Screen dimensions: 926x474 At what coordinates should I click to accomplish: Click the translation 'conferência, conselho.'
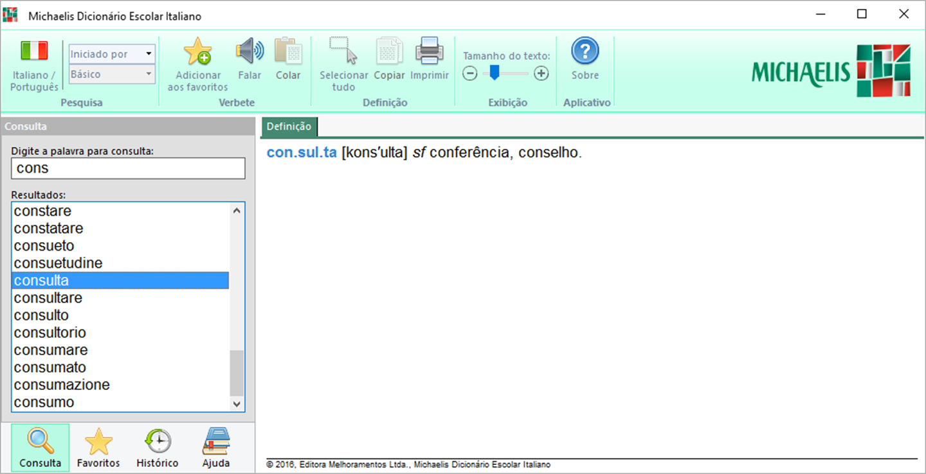(505, 154)
